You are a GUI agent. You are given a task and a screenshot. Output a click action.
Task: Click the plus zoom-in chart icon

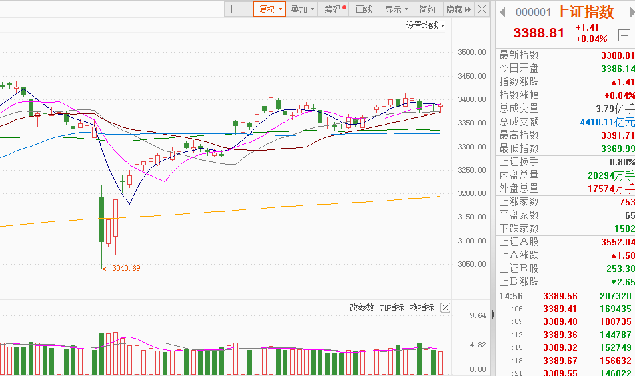coord(231,9)
